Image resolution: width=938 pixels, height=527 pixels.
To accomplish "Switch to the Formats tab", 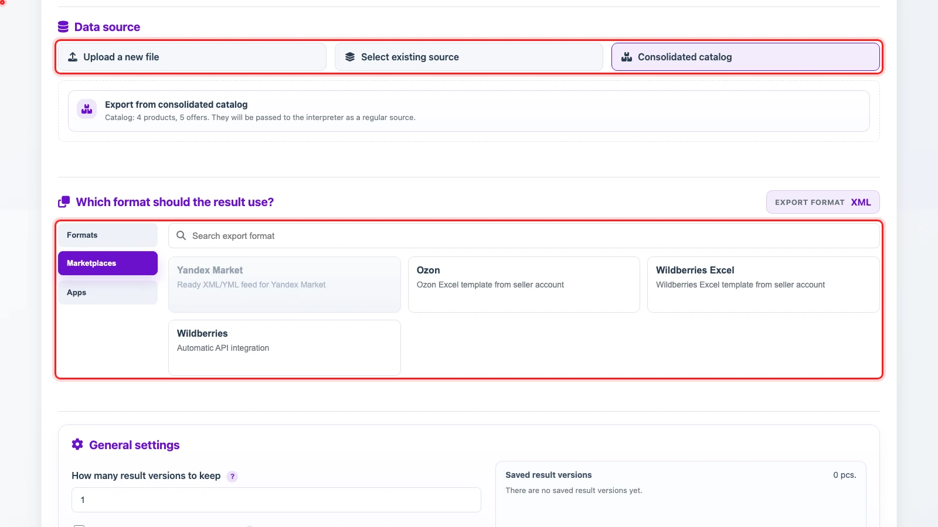I will tap(108, 235).
